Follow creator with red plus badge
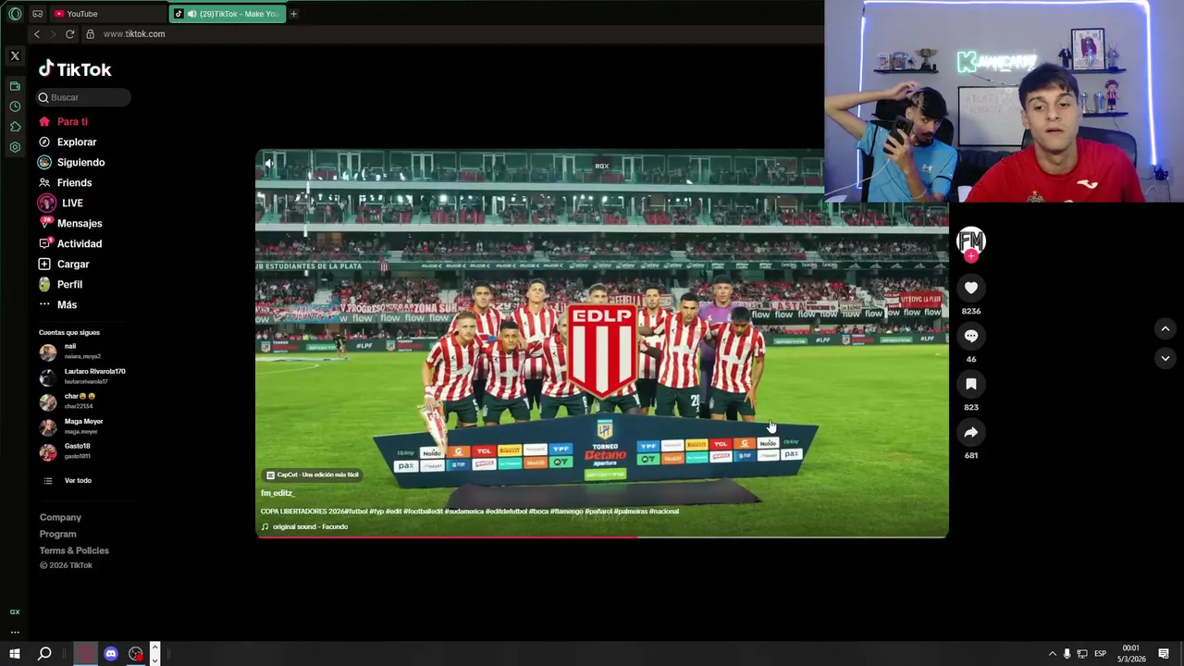 coord(970,256)
